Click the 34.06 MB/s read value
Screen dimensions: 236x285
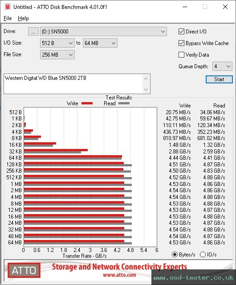click(212, 112)
